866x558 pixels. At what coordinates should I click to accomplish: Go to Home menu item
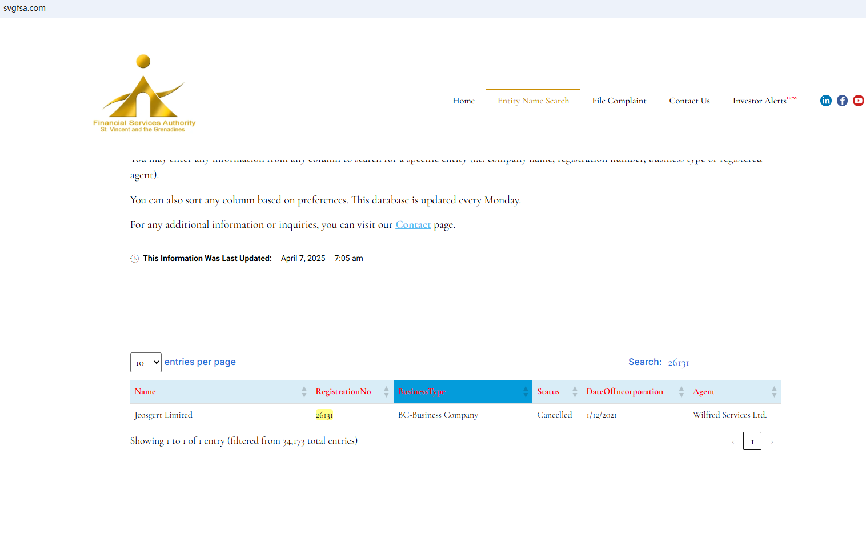464,101
